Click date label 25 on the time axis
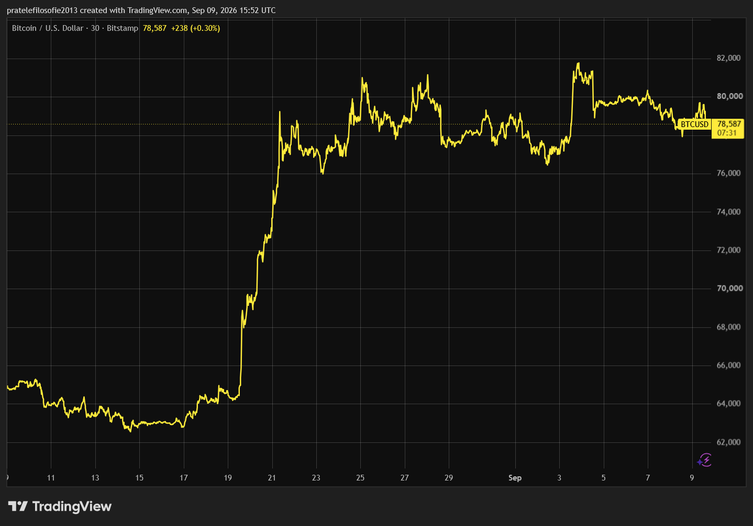This screenshot has height=526, width=753. point(360,478)
